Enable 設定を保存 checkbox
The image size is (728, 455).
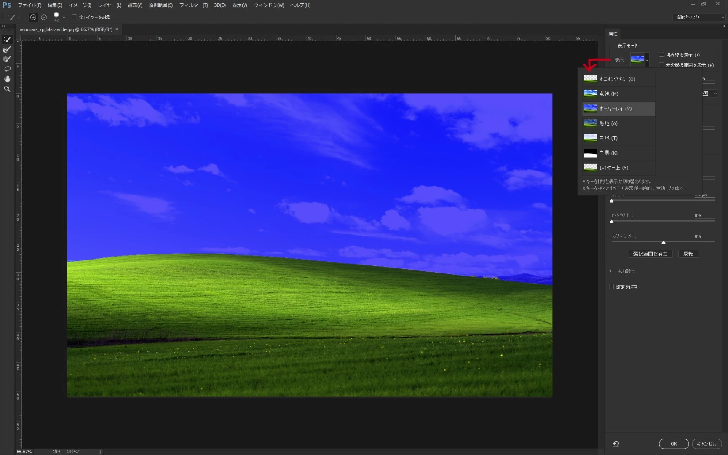(x=611, y=287)
